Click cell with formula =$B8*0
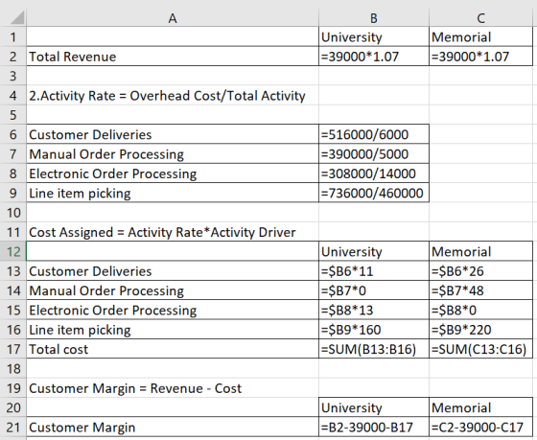 pos(480,311)
